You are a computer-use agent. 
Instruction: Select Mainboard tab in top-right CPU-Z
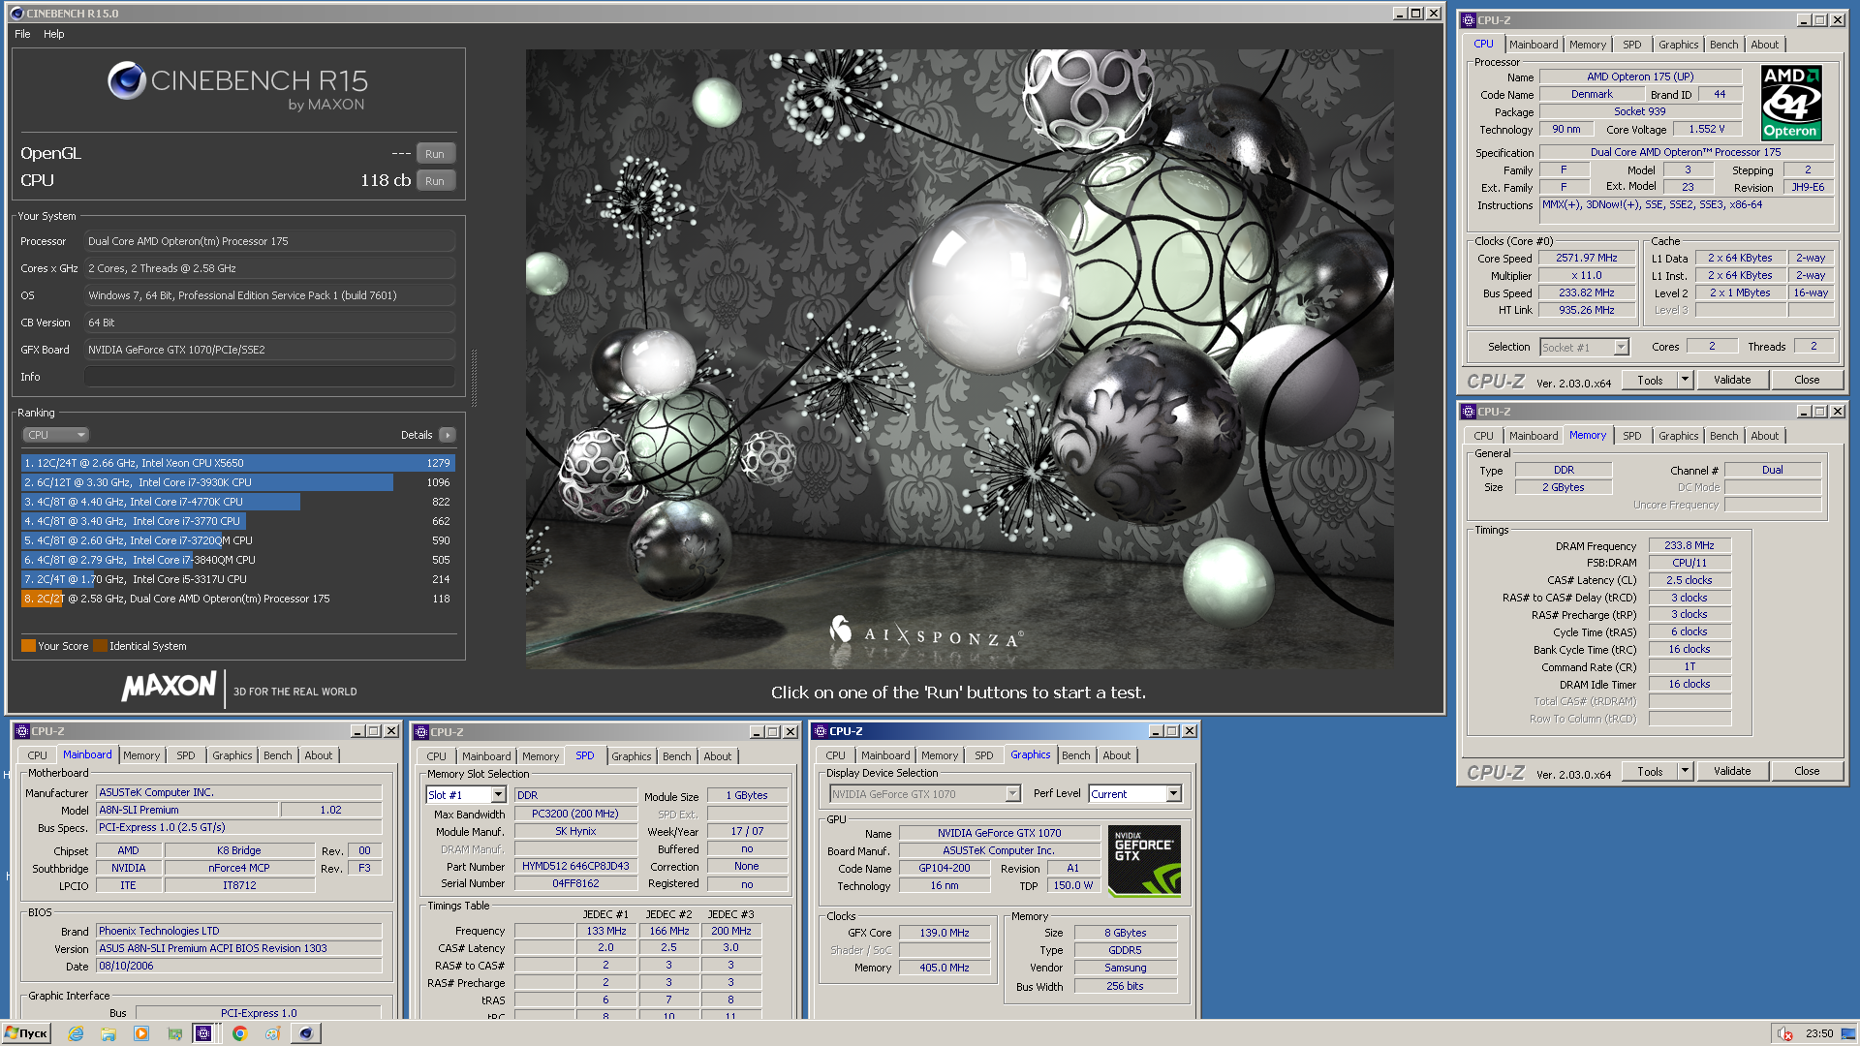click(x=1534, y=45)
